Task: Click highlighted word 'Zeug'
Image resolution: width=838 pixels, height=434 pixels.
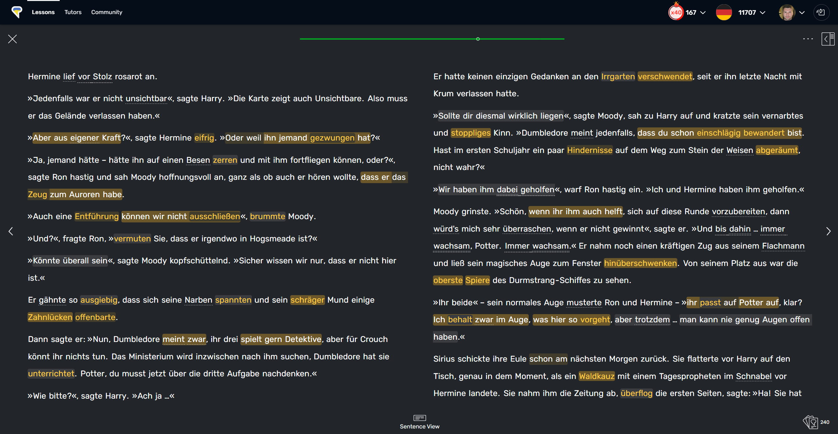Action: pos(38,194)
